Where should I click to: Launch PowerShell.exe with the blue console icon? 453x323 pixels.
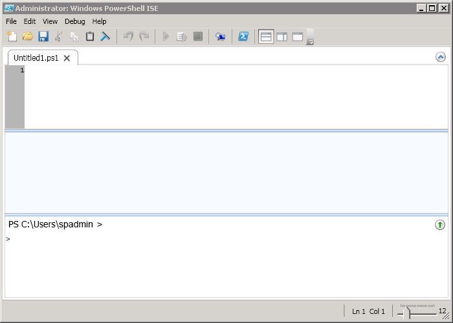coord(243,36)
